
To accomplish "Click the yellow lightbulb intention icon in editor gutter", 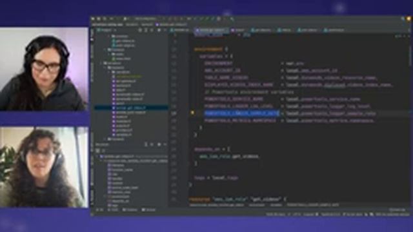I will (x=192, y=113).
